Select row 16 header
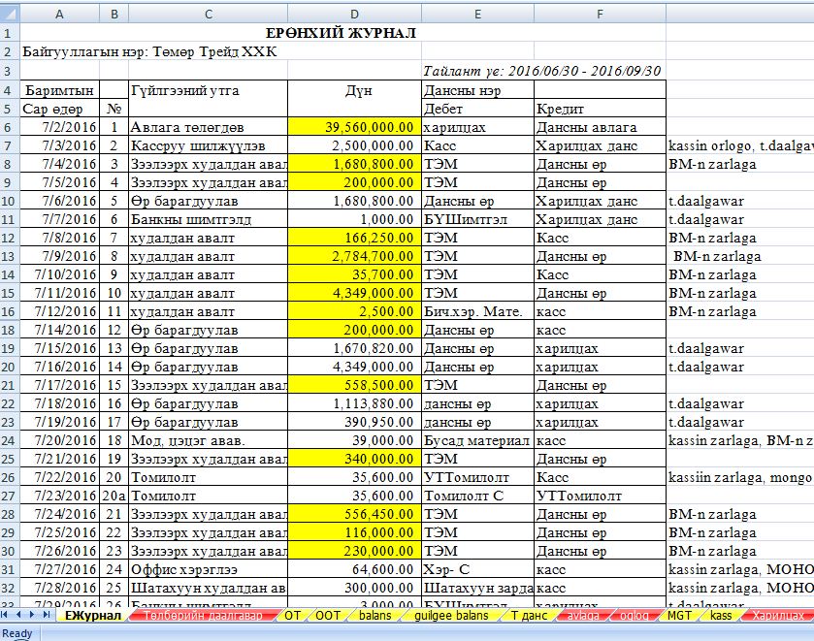 pos(10,311)
